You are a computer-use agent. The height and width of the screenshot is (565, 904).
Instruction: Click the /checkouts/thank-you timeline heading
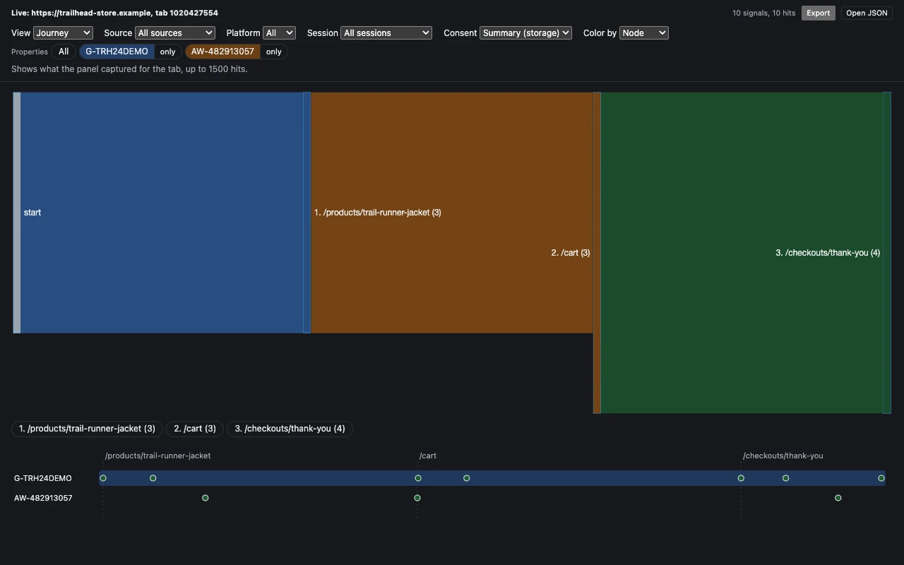pos(783,456)
